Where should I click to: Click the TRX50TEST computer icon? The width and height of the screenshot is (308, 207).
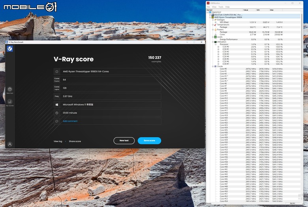[210, 12]
